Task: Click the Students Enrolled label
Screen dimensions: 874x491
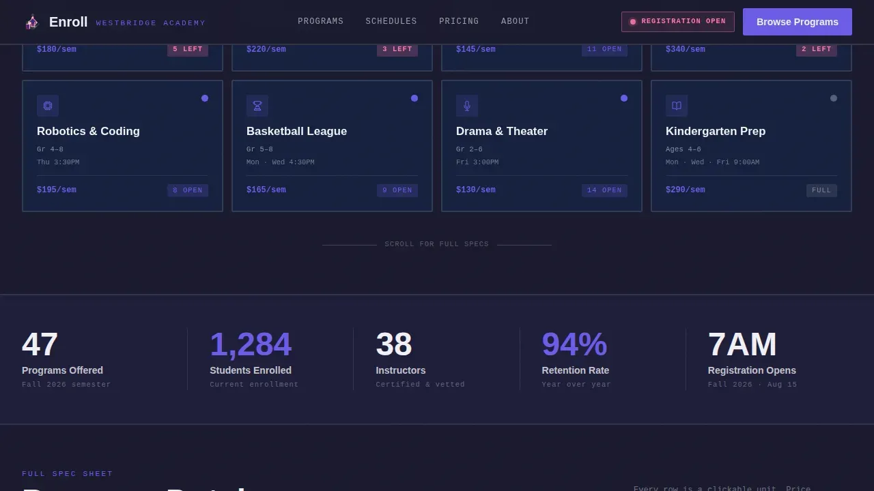Action: [x=251, y=370]
